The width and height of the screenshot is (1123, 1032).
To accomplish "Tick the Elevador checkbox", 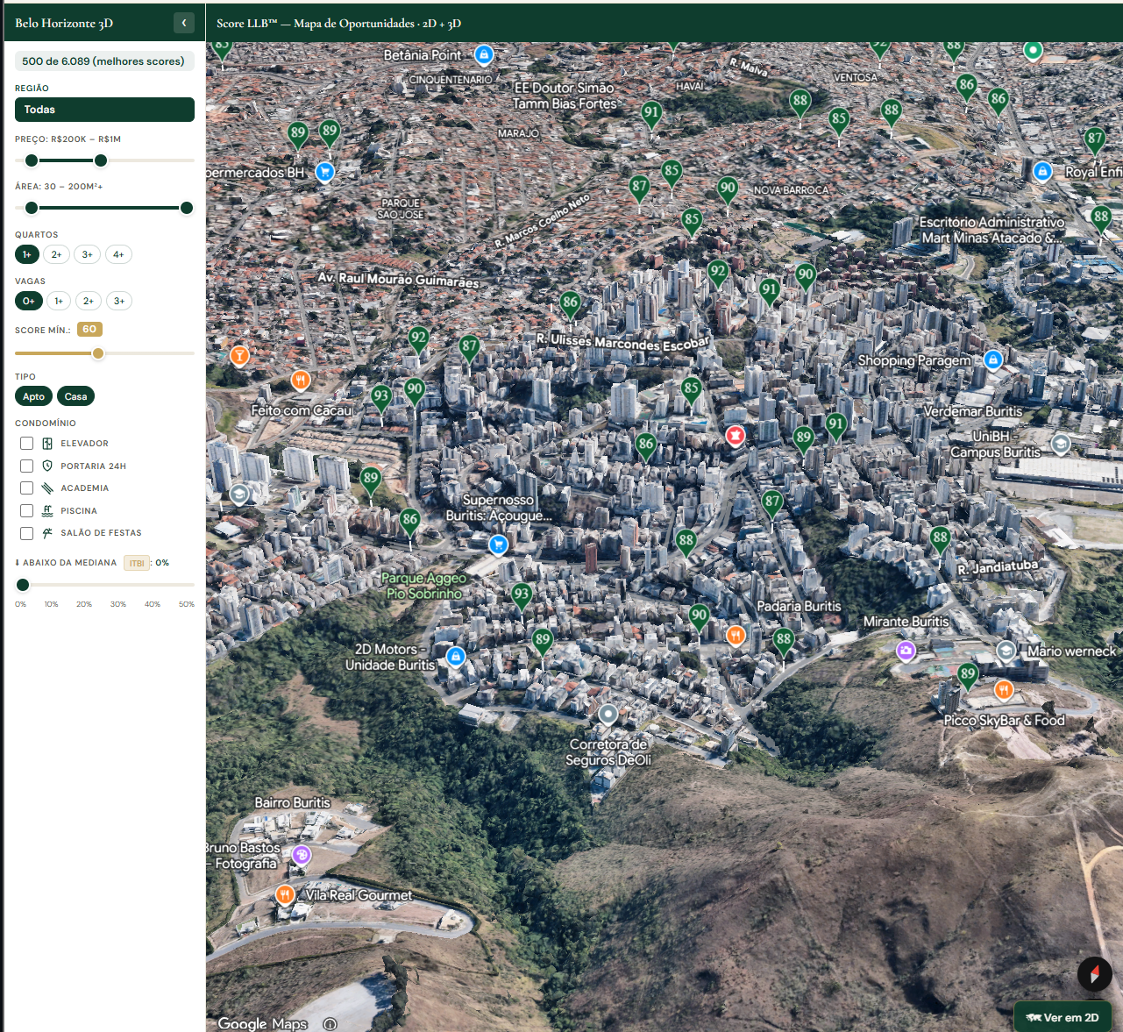I will [x=27, y=444].
